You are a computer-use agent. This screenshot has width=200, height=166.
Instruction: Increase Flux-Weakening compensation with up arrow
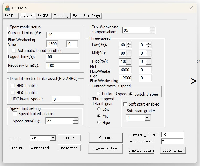(152, 29)
